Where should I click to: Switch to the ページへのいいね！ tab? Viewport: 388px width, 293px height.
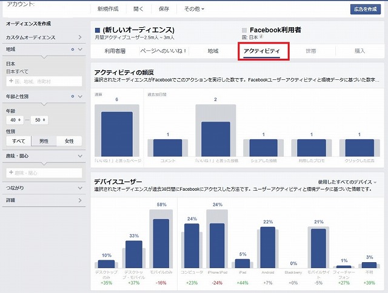[163, 51]
